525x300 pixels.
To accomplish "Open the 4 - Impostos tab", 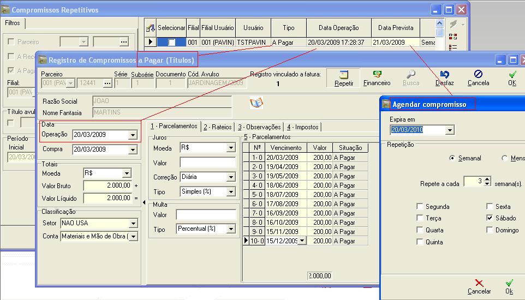I will click(303, 127).
